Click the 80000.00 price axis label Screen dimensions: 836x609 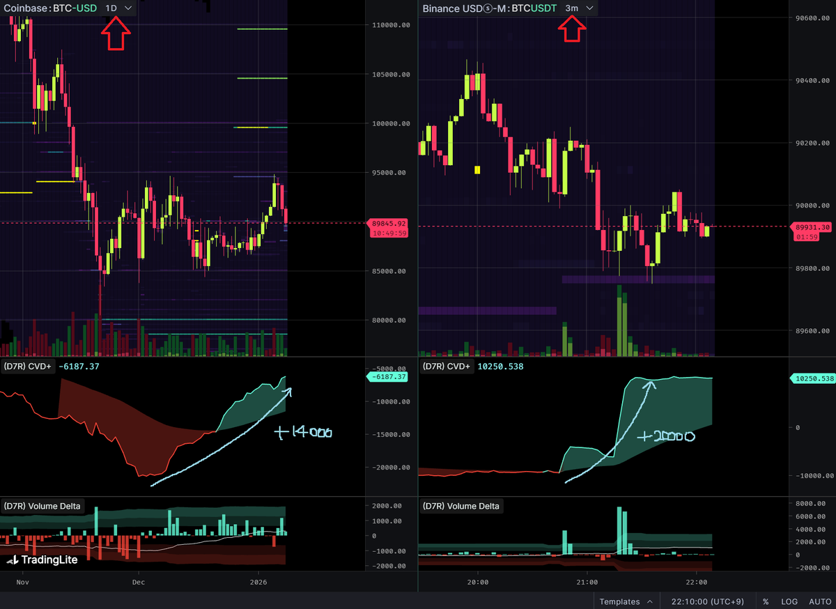(390, 321)
